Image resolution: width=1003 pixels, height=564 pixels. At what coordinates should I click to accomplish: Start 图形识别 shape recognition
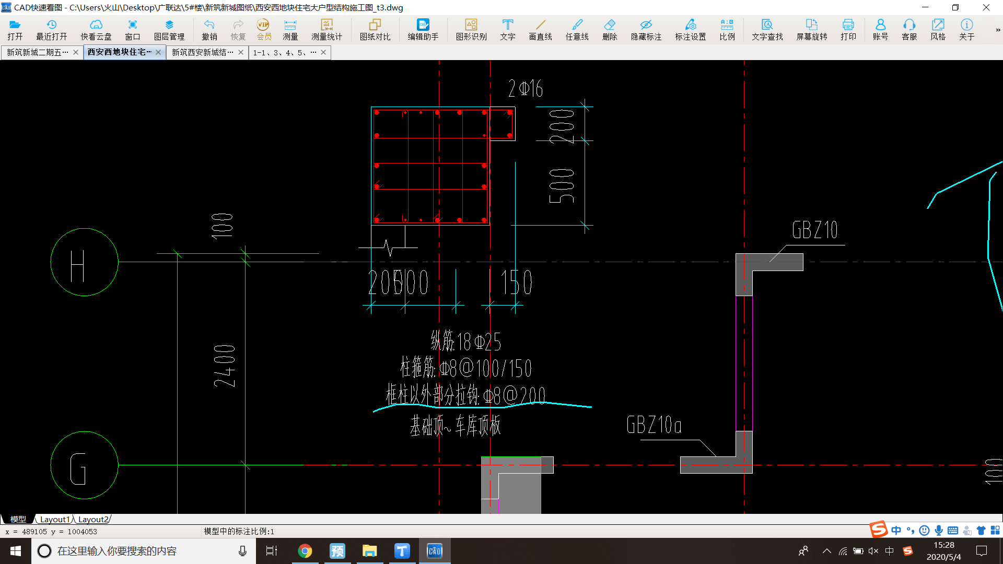471,30
